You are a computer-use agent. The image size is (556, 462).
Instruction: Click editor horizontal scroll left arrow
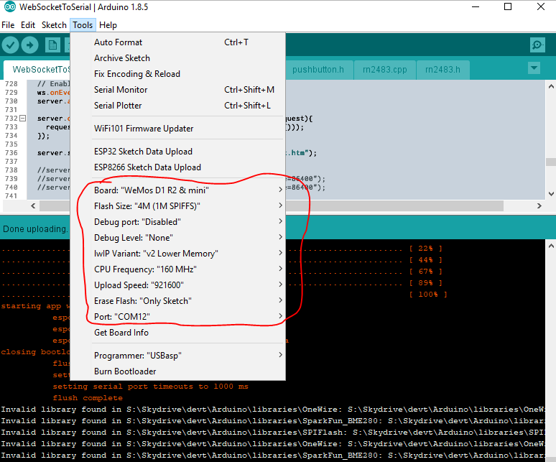point(33,205)
